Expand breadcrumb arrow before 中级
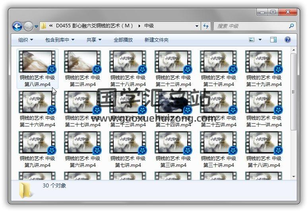The height and width of the screenshot is (212, 308). (139, 26)
